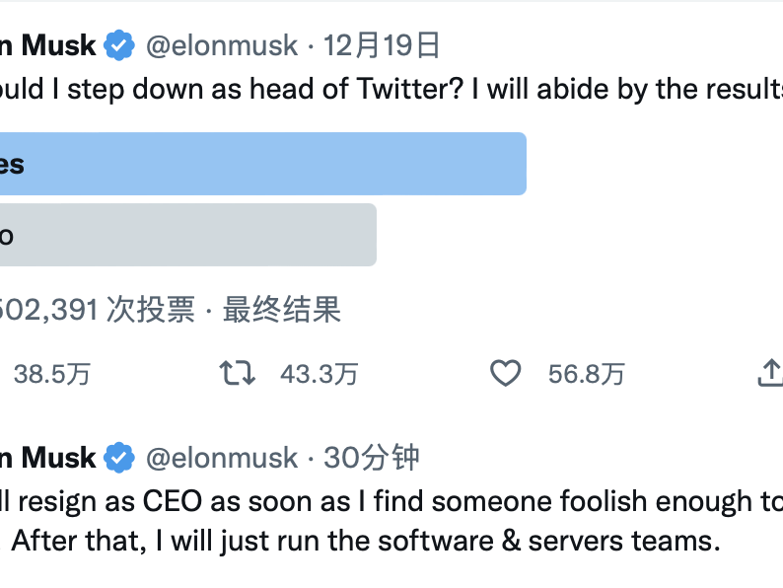Like the poll tweet with heart icon

505,373
